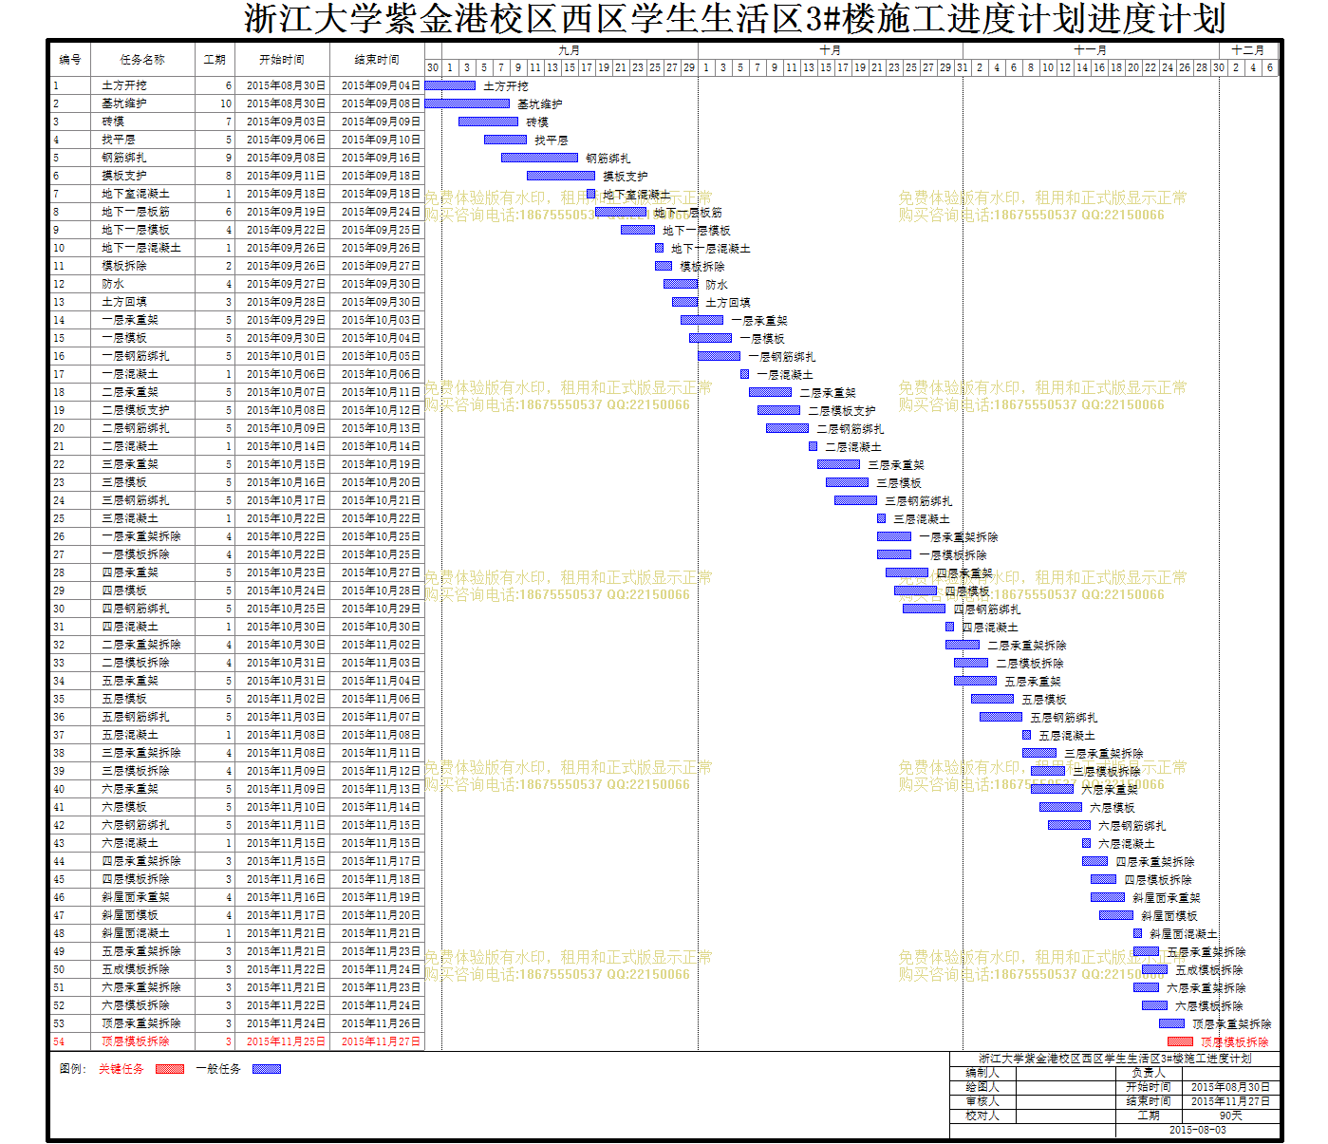Select the 土方开挖 task name cell
This screenshot has width=1328, height=1144.
point(142,85)
